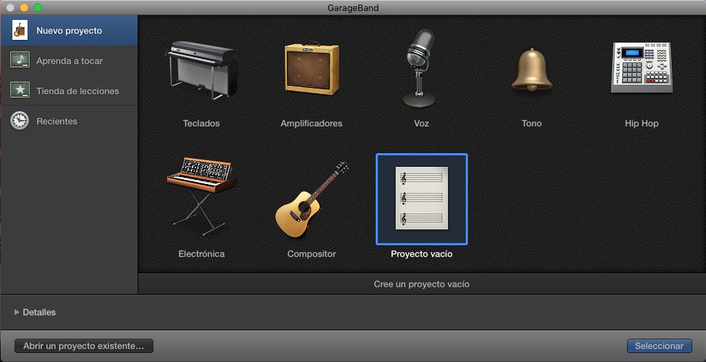The image size is (706, 362).
Task: Click the Teclados label text
Action: [x=201, y=123]
